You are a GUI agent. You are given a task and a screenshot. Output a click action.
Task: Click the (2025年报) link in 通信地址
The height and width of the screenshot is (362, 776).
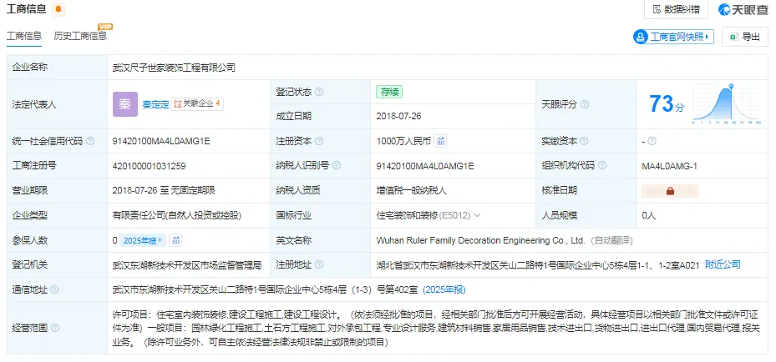444,289
